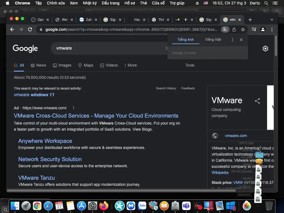
Task: Click the horizontal scrollbar at bottom
Action: (121, 191)
